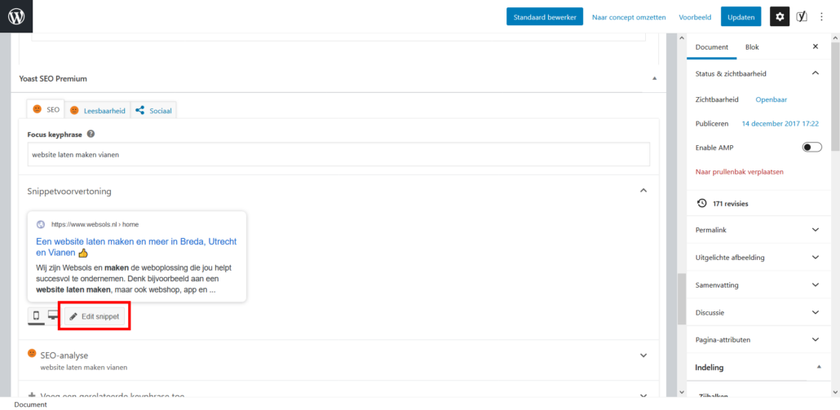Toggle the Enable AMP switch
840x410 pixels.
pyautogui.click(x=811, y=148)
